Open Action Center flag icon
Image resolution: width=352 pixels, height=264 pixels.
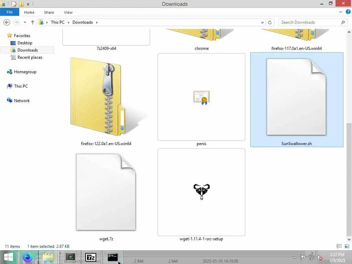coord(303,257)
